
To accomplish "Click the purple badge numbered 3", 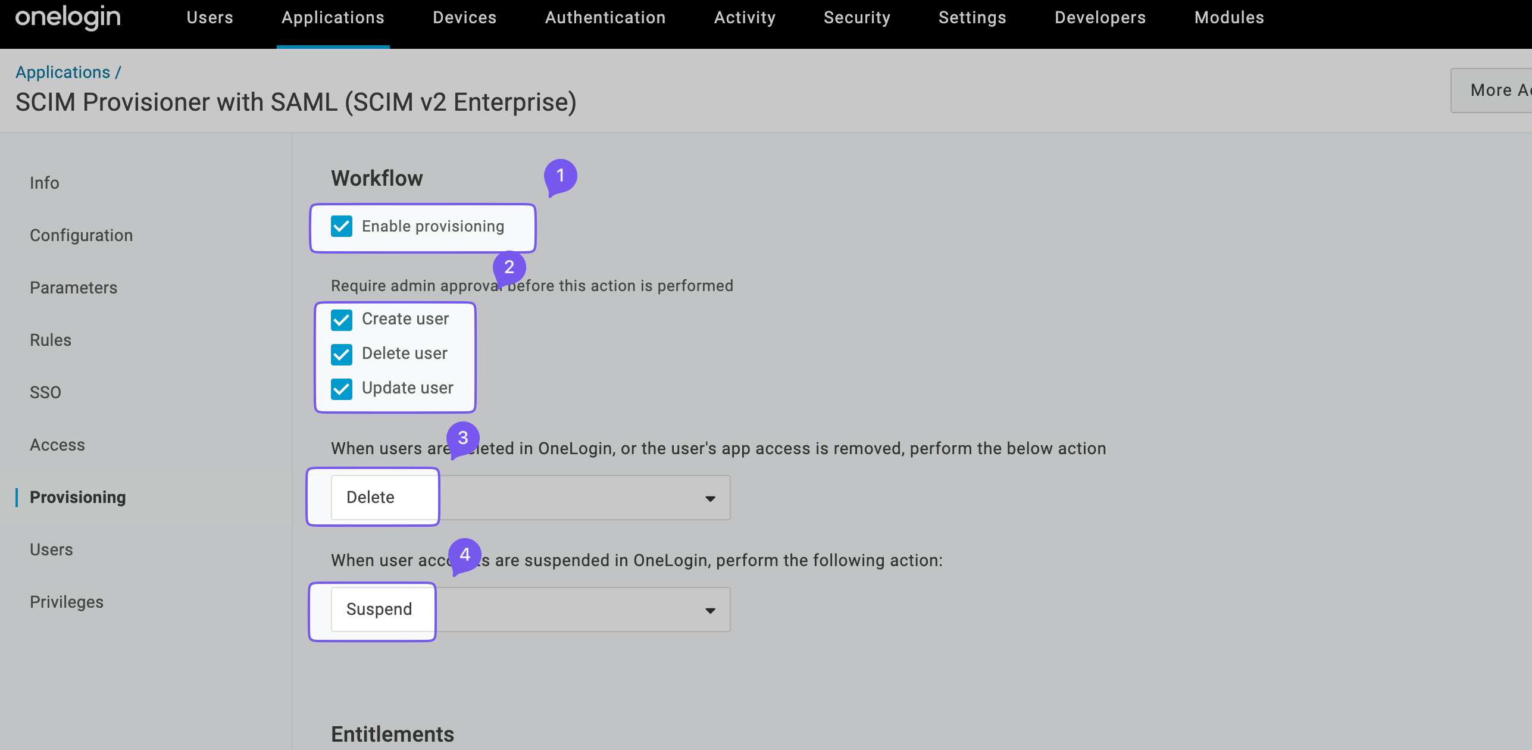I will click(x=463, y=438).
